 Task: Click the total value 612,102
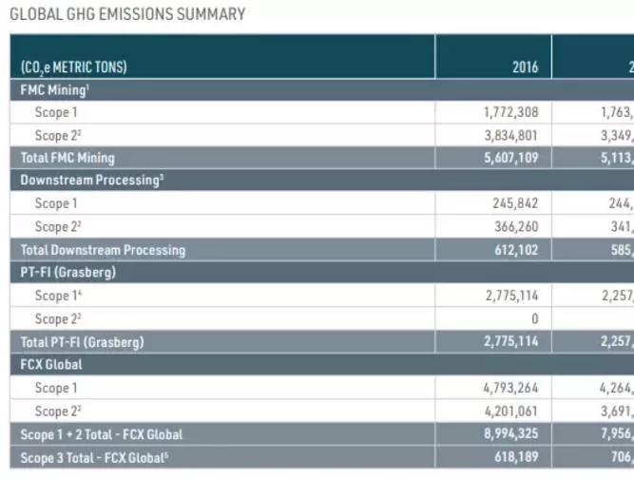(x=516, y=250)
